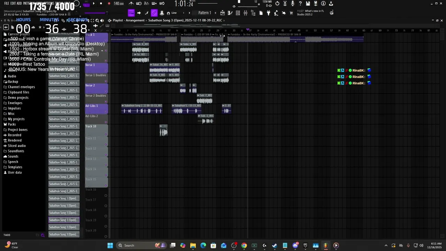Open the Mixer view icon

[x=246, y=13]
